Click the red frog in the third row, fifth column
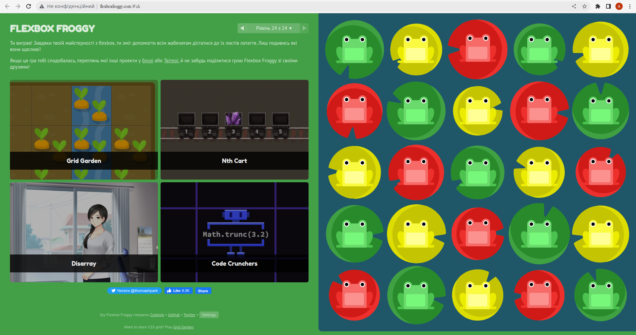This screenshot has width=636, height=335. (x=601, y=171)
